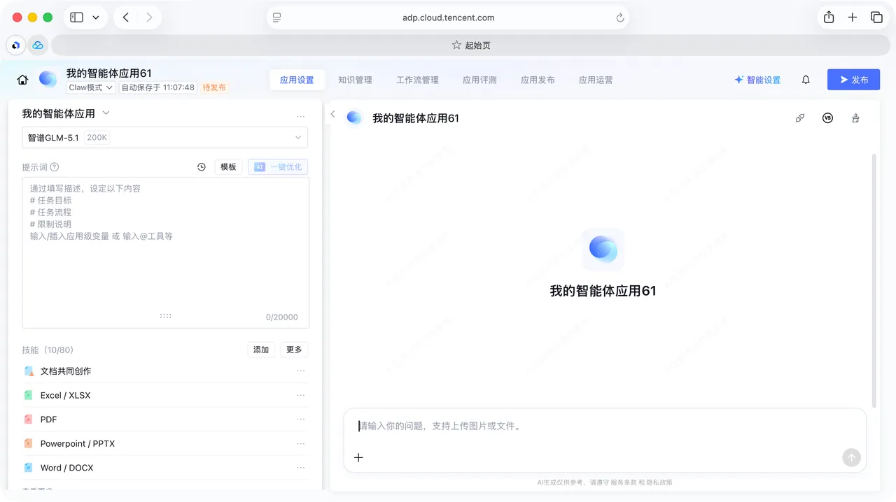Go to the home page icon

(x=22, y=80)
